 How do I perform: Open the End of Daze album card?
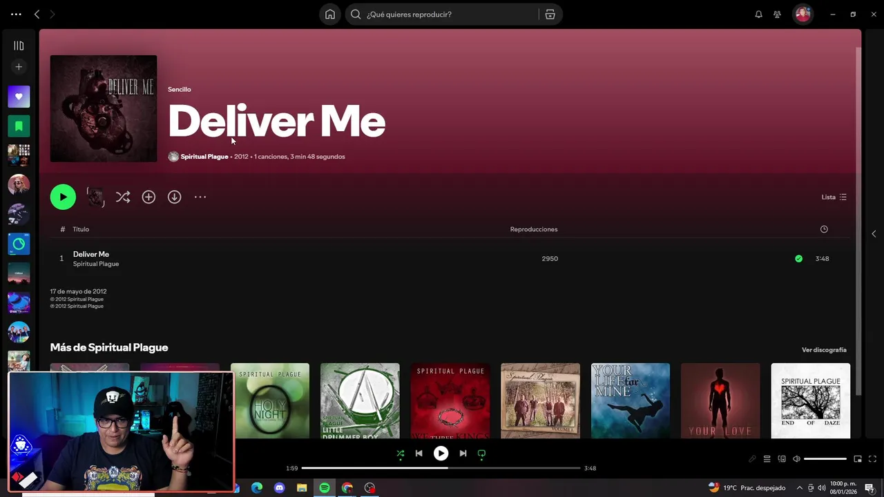click(811, 401)
